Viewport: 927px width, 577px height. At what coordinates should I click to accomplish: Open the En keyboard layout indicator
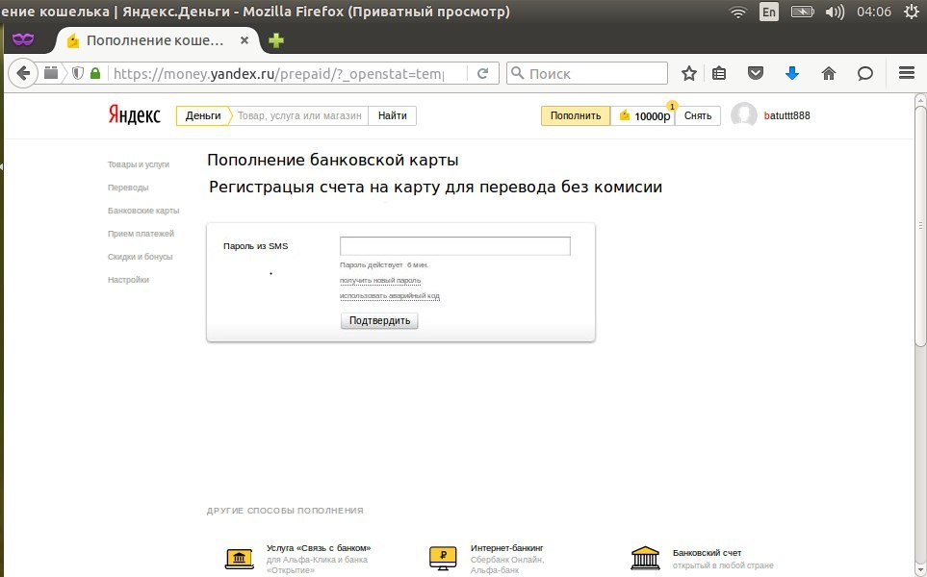click(x=768, y=12)
